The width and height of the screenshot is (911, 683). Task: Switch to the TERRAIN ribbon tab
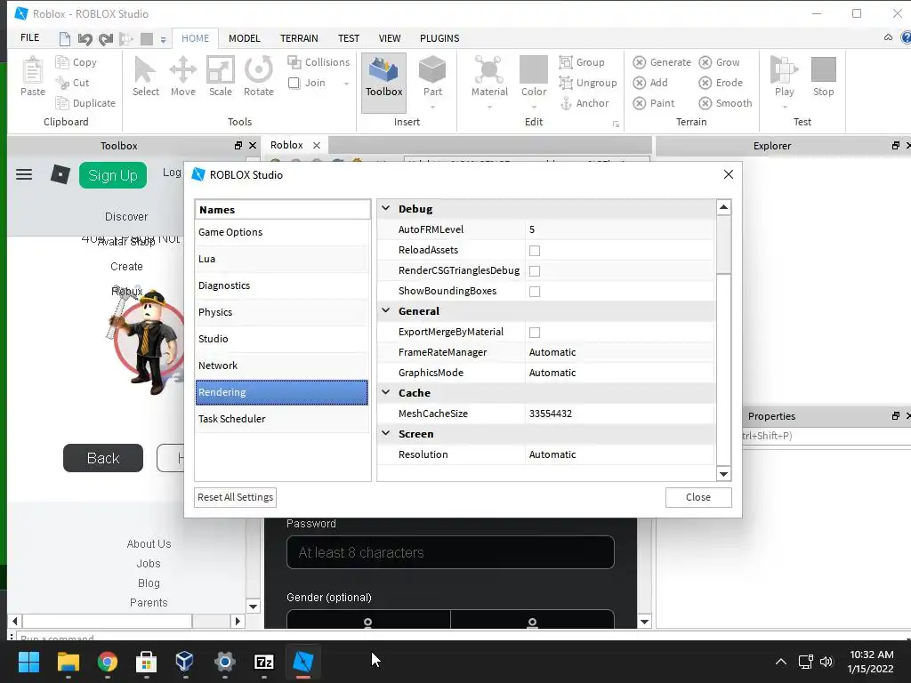click(x=299, y=38)
